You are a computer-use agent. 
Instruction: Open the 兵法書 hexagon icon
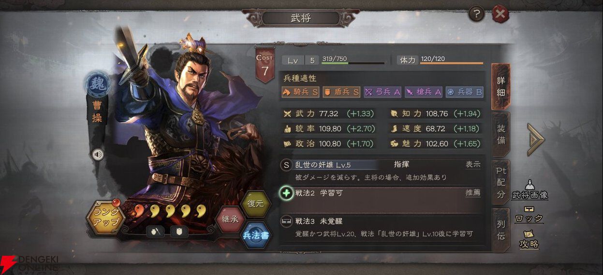pos(255,235)
